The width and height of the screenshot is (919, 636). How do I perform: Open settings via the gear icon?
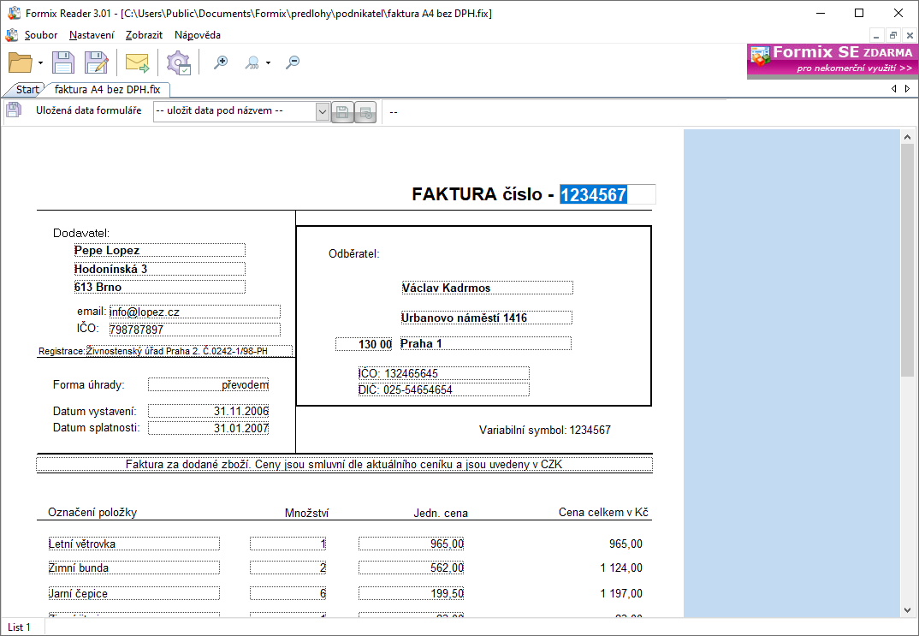pos(178,62)
